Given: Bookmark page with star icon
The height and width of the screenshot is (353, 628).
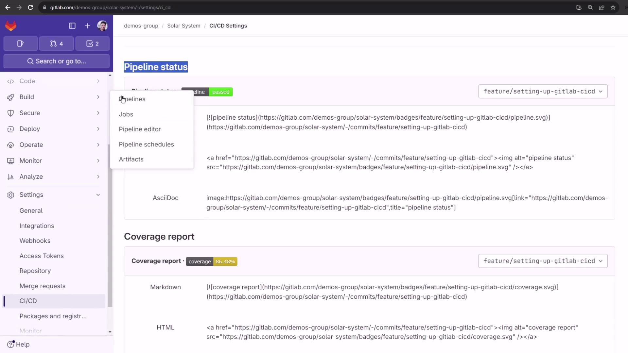Looking at the screenshot, I should 613,7.
